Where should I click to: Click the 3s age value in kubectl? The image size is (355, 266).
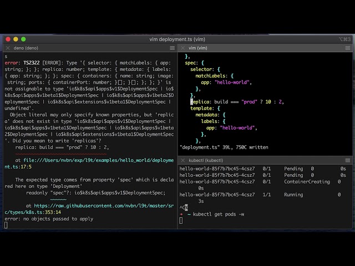point(201,201)
